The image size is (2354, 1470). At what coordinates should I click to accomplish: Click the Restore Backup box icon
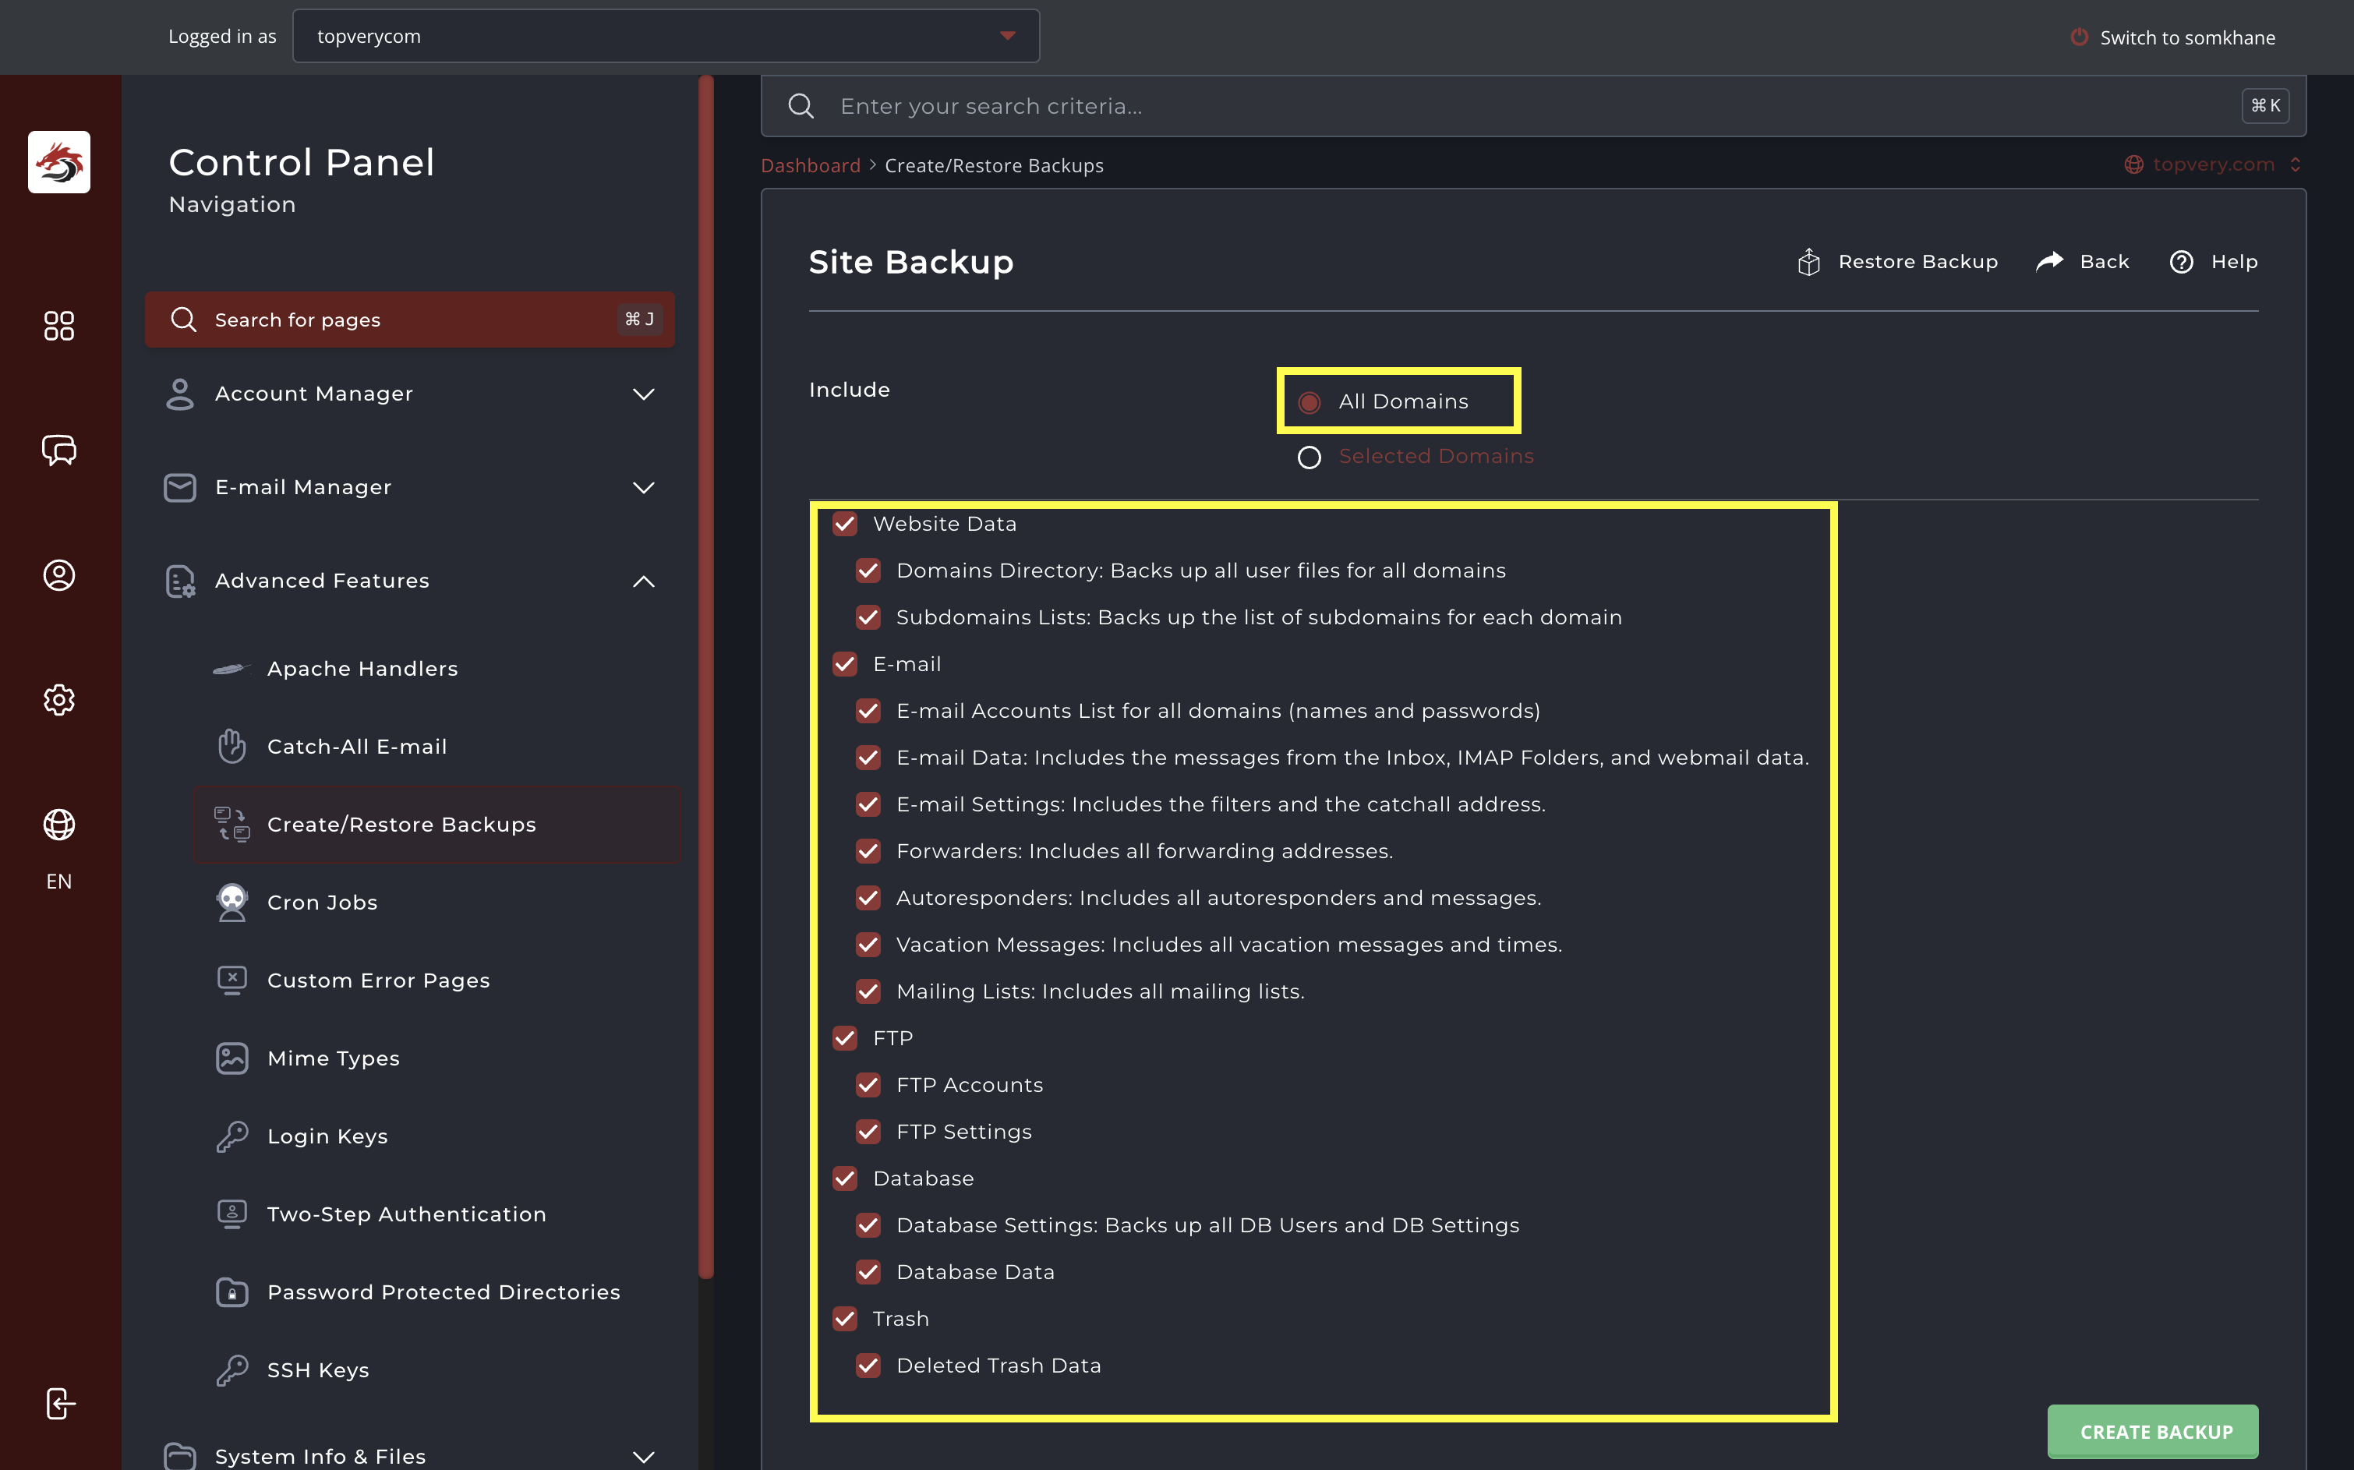tap(1808, 262)
